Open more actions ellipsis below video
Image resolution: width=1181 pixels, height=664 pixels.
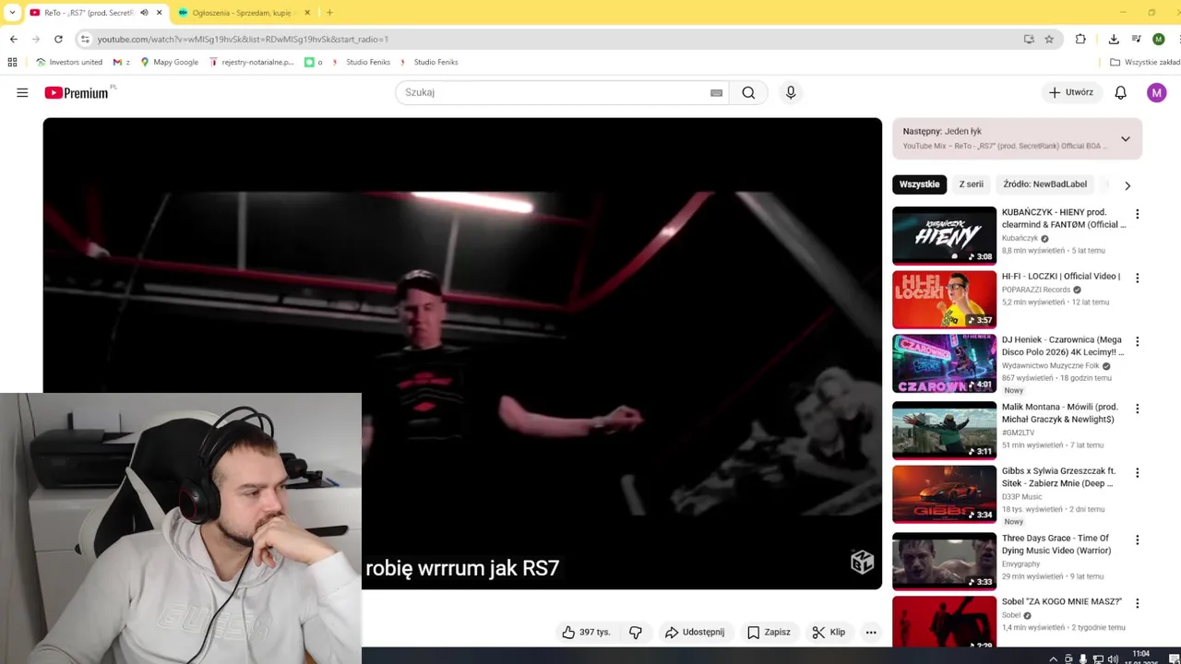(x=871, y=632)
